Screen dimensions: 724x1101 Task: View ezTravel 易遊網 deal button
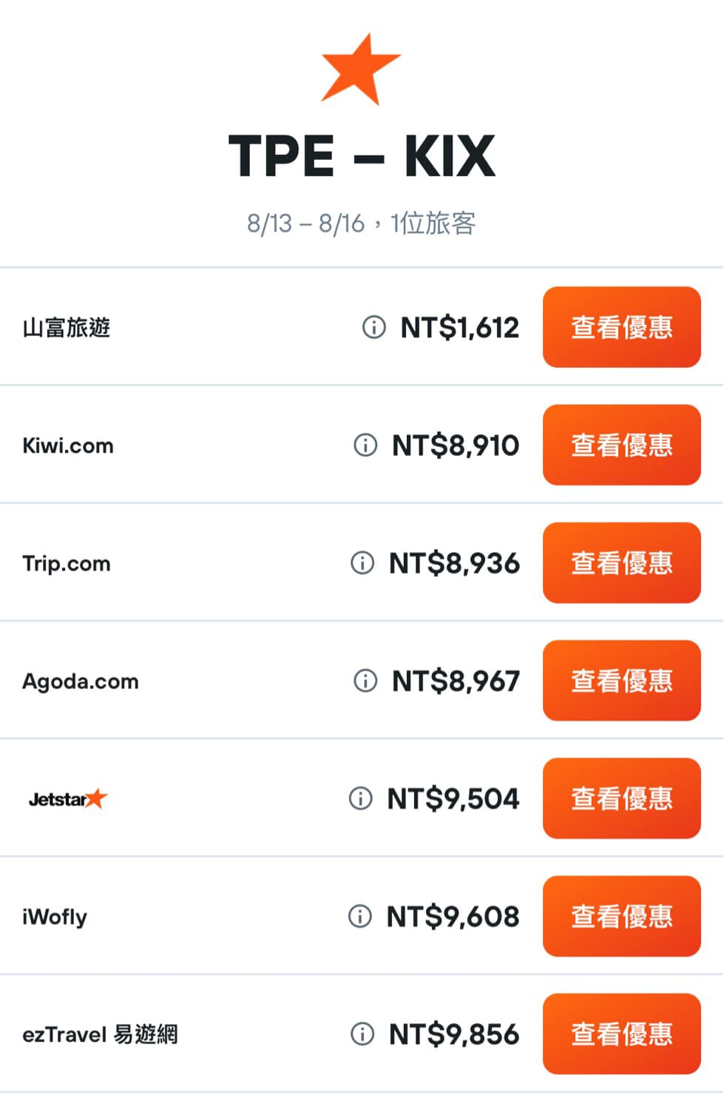click(621, 1034)
